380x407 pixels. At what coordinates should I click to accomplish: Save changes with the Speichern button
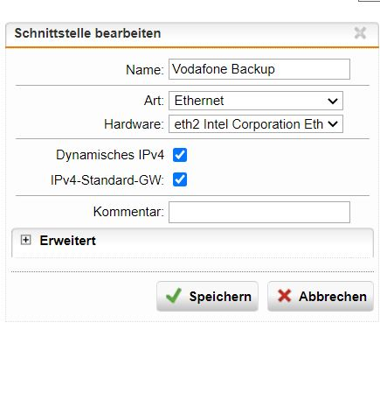(207, 296)
